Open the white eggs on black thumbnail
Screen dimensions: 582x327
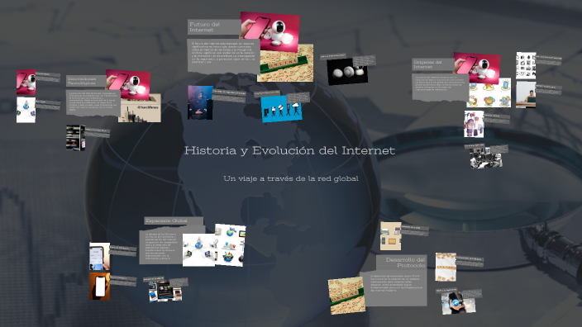(347, 71)
